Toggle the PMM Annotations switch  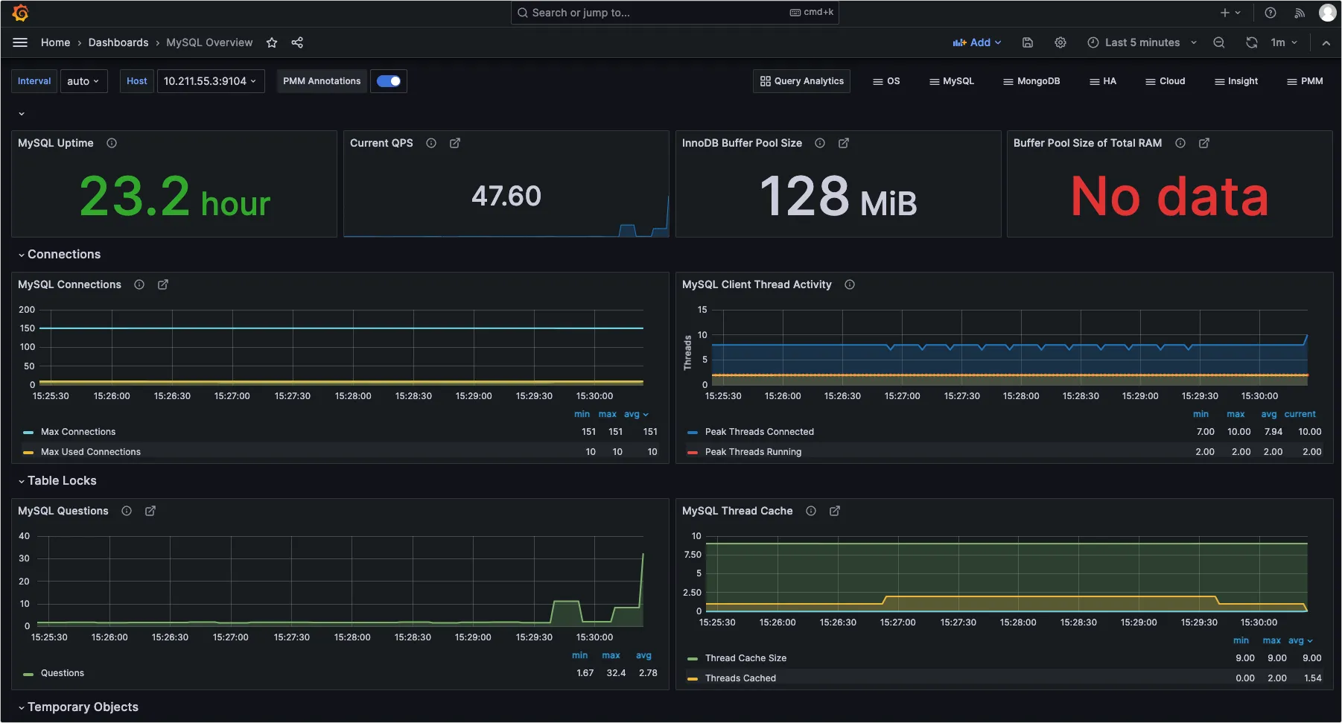[389, 81]
